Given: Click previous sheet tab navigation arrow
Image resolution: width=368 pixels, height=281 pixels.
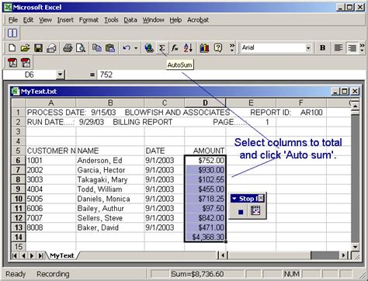Looking at the screenshot, I should click(23, 255).
